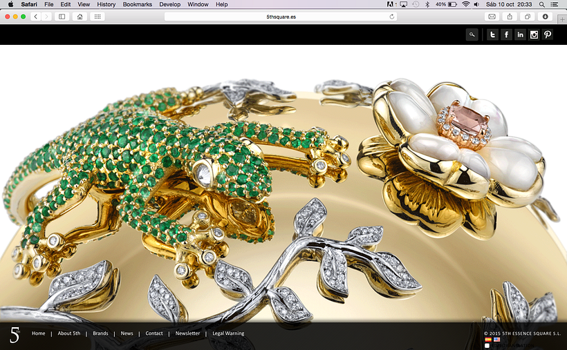The height and width of the screenshot is (350, 567).
Task: Open the Apple menu
Action: (x=11, y=4)
